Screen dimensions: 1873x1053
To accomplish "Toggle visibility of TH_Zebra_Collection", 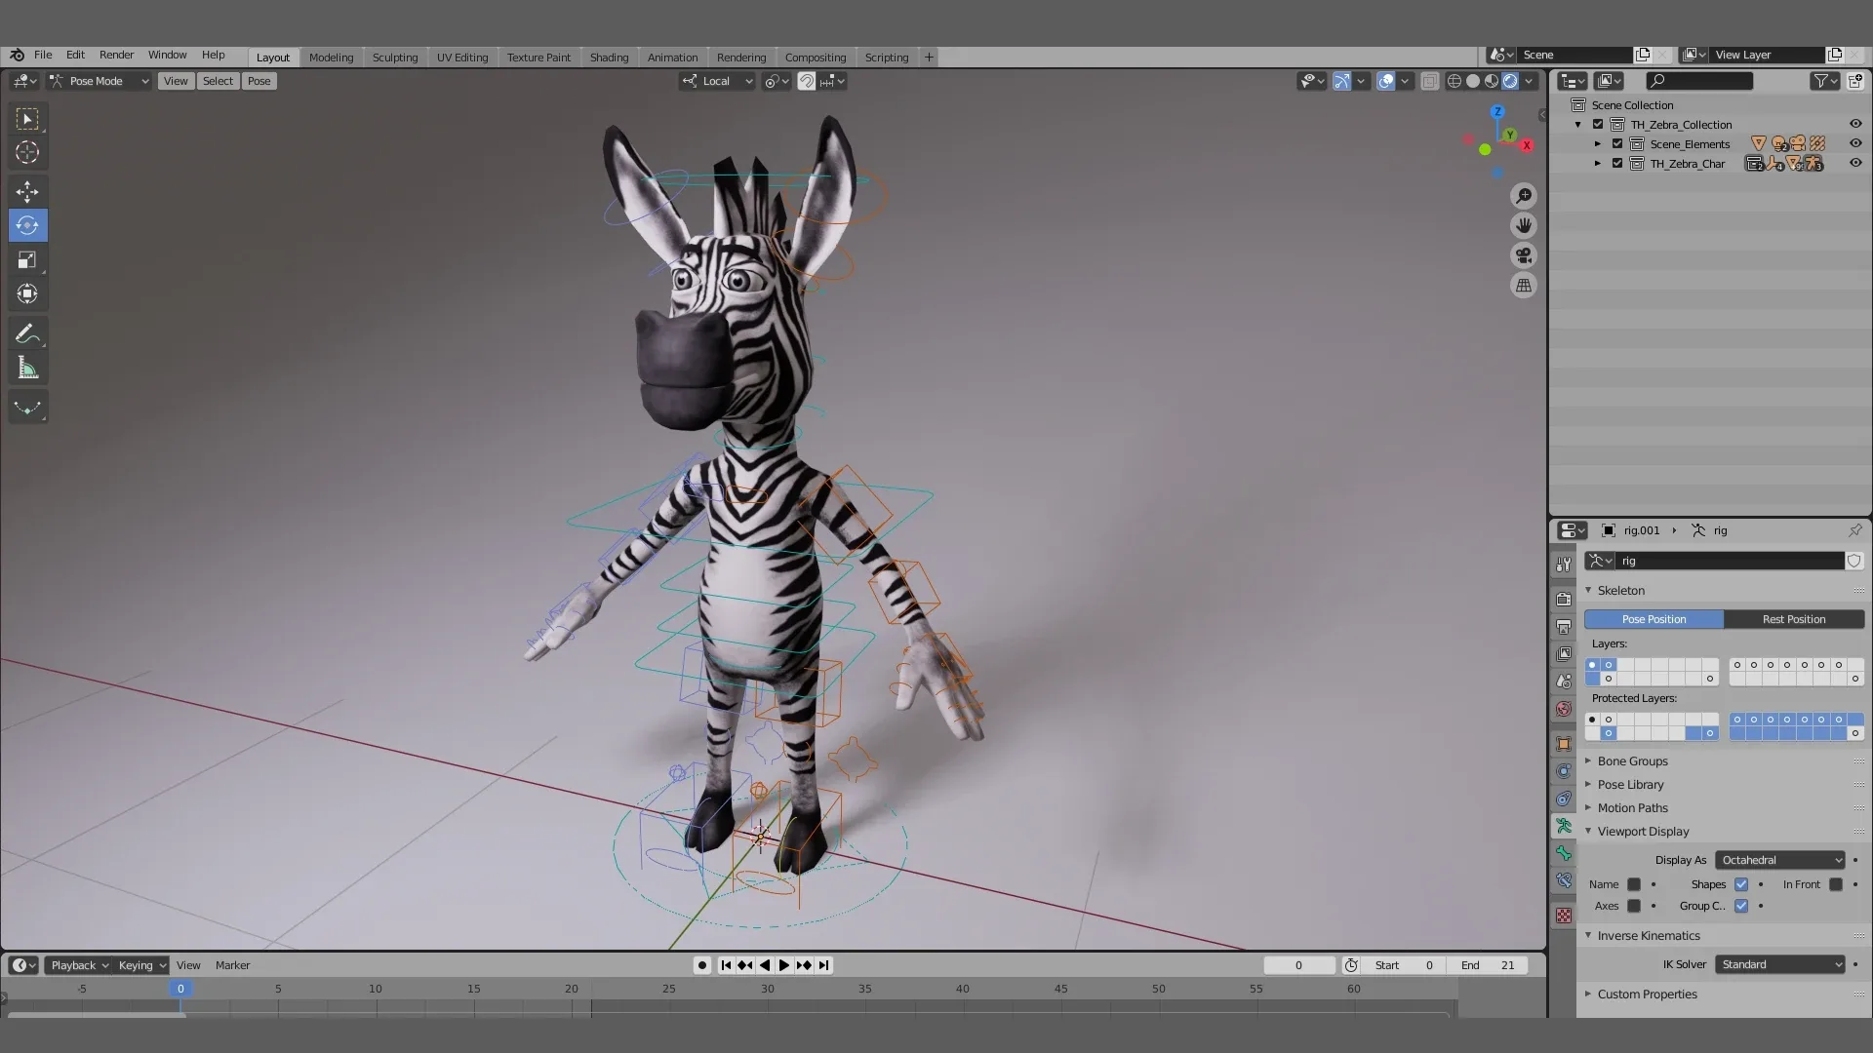I will pos(1855,124).
